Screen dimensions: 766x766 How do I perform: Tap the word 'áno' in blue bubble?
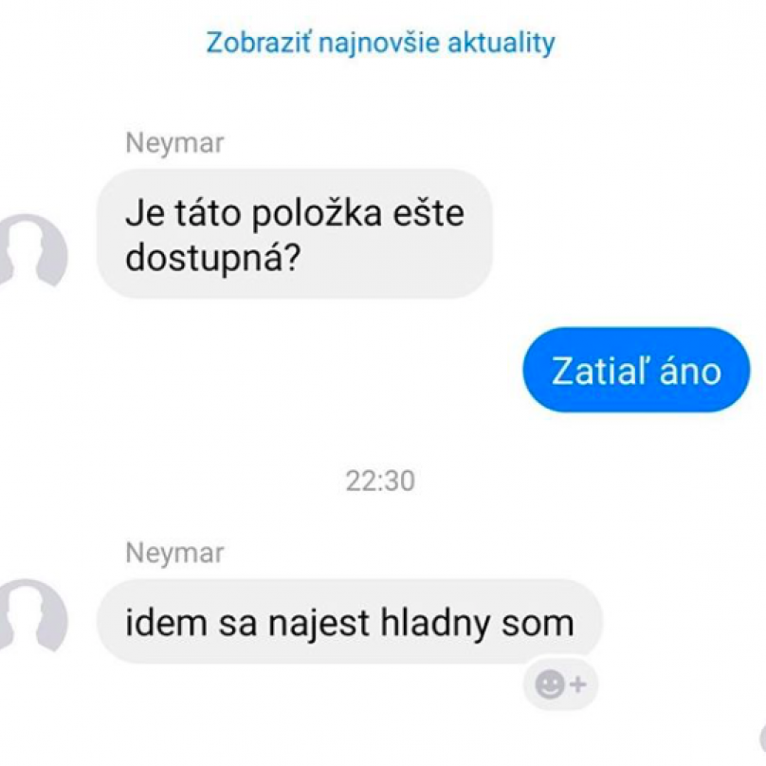pyautogui.click(x=690, y=372)
